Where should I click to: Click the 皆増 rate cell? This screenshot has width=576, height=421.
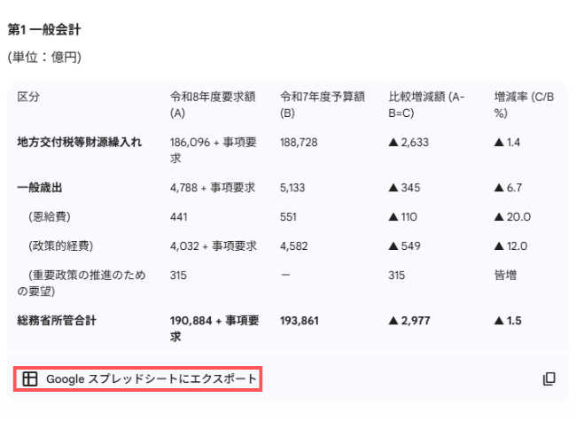pyautogui.click(x=505, y=276)
